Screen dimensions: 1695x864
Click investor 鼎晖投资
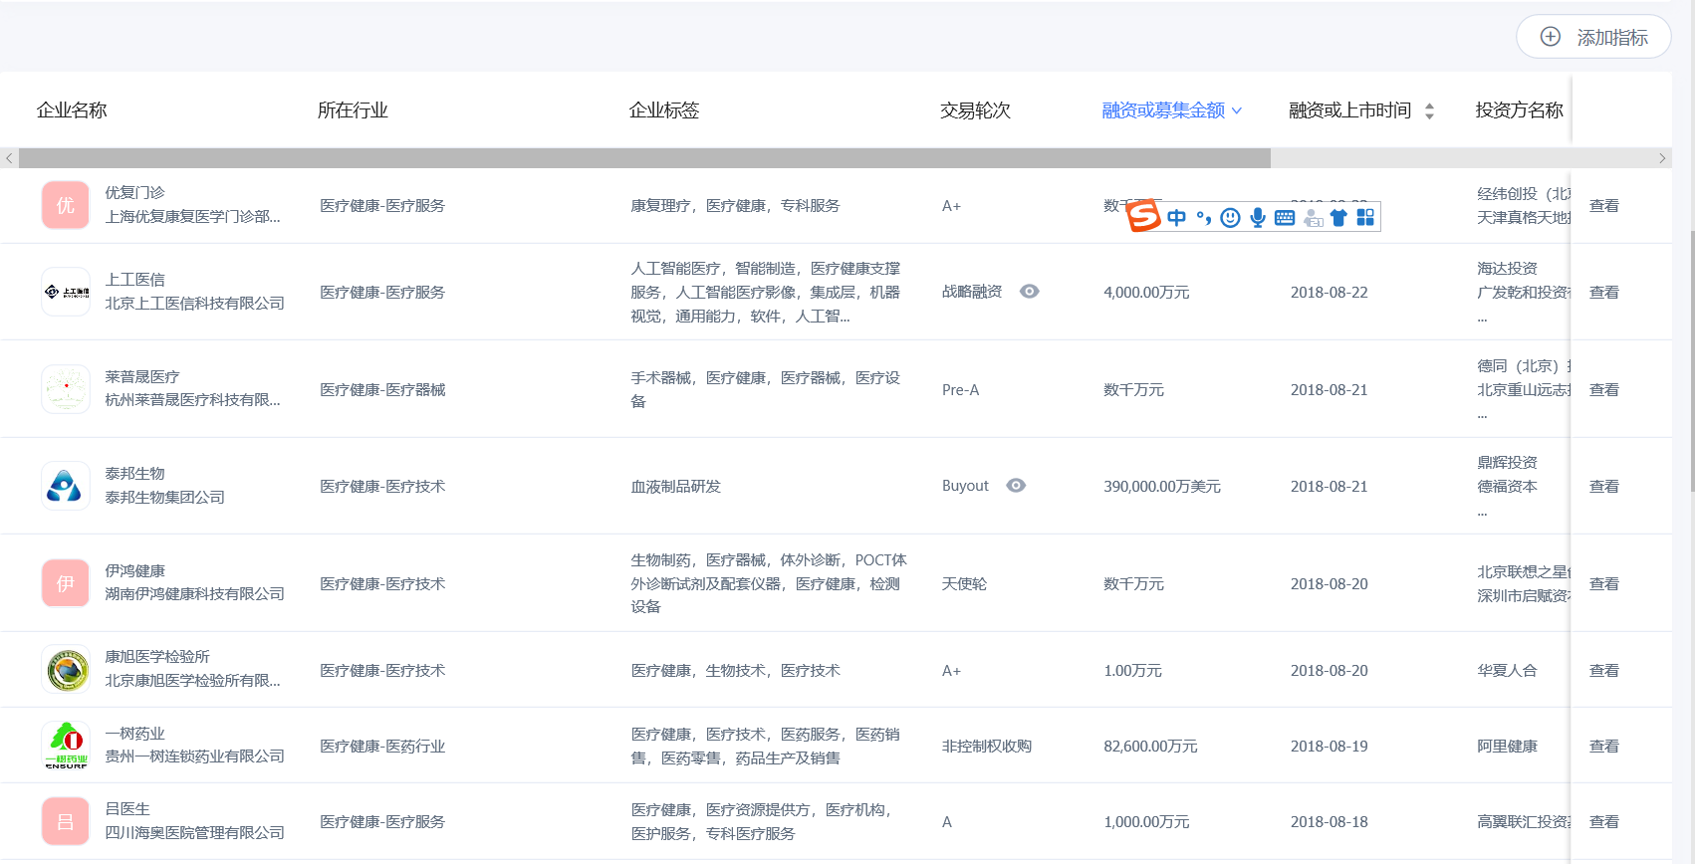pos(1507,462)
